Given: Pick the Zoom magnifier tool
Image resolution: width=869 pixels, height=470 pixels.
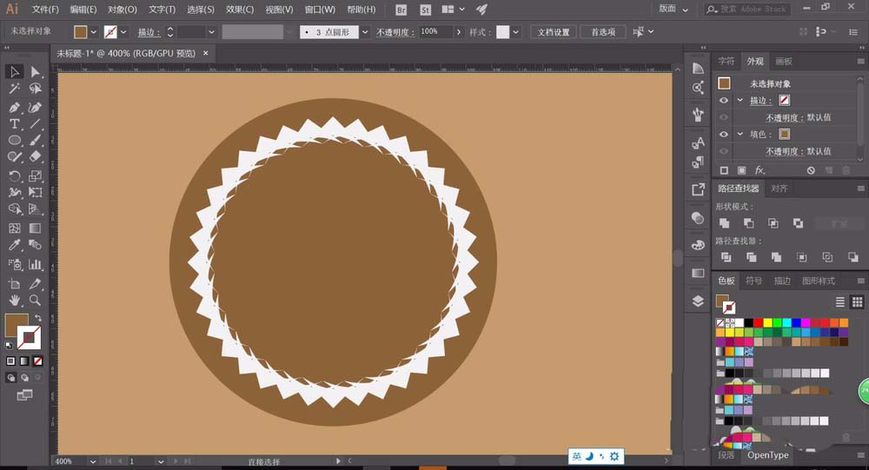Looking at the screenshot, I should (35, 300).
